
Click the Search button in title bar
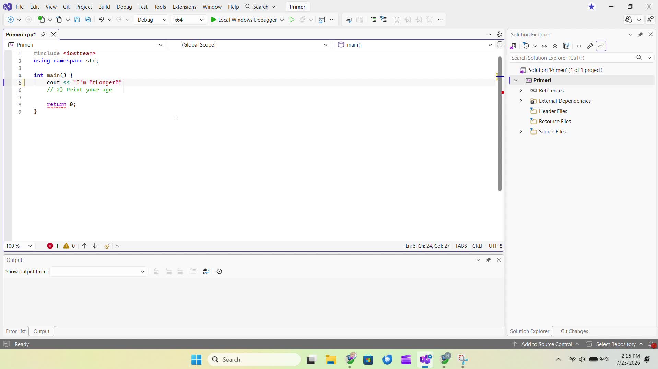[260, 7]
